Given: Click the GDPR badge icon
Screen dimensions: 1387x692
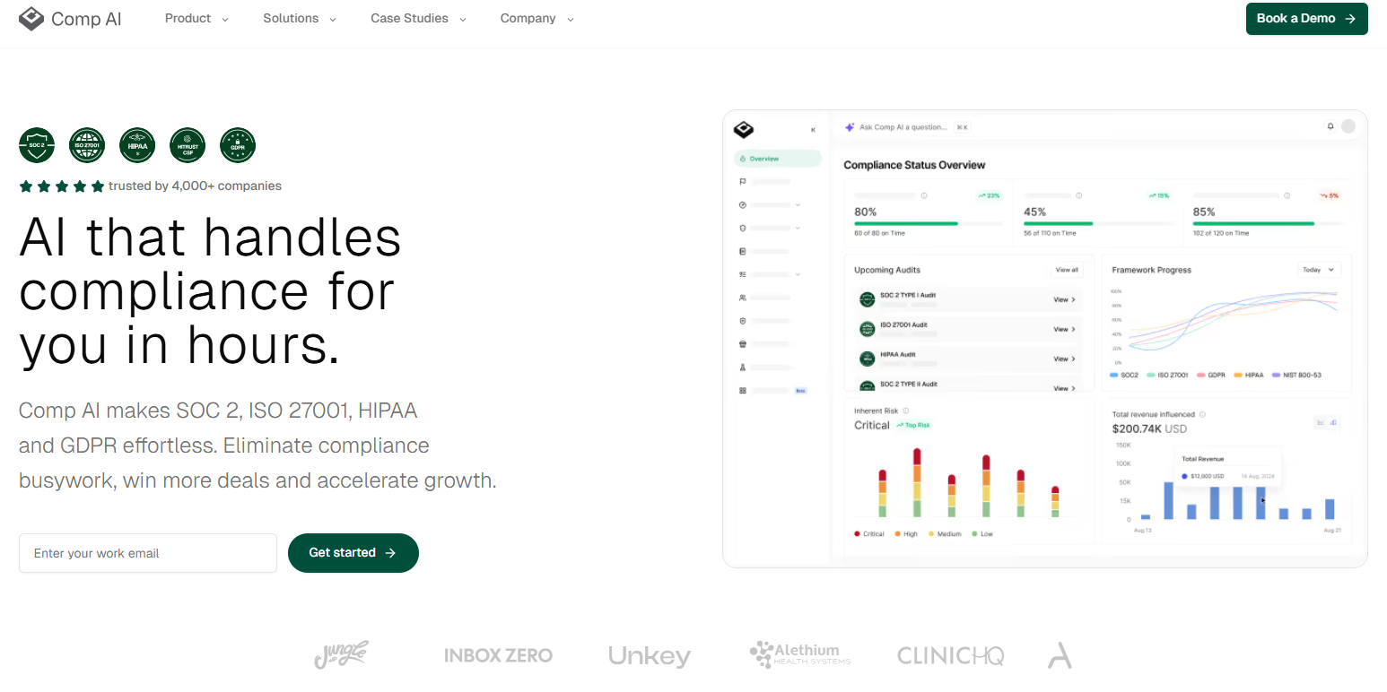Looking at the screenshot, I should pos(238,145).
